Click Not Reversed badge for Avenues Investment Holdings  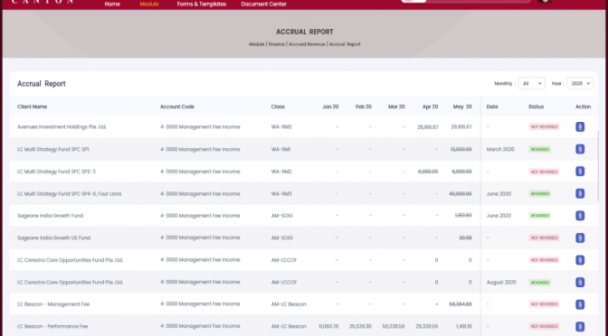point(544,127)
